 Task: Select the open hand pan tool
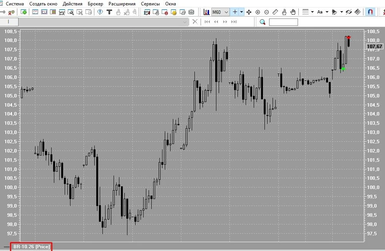click(x=293, y=12)
